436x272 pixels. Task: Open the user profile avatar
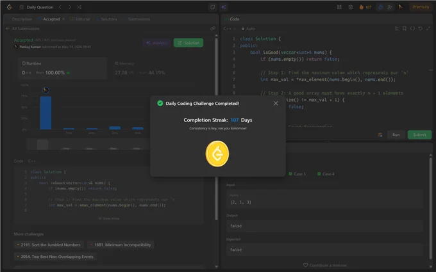click(x=401, y=7)
